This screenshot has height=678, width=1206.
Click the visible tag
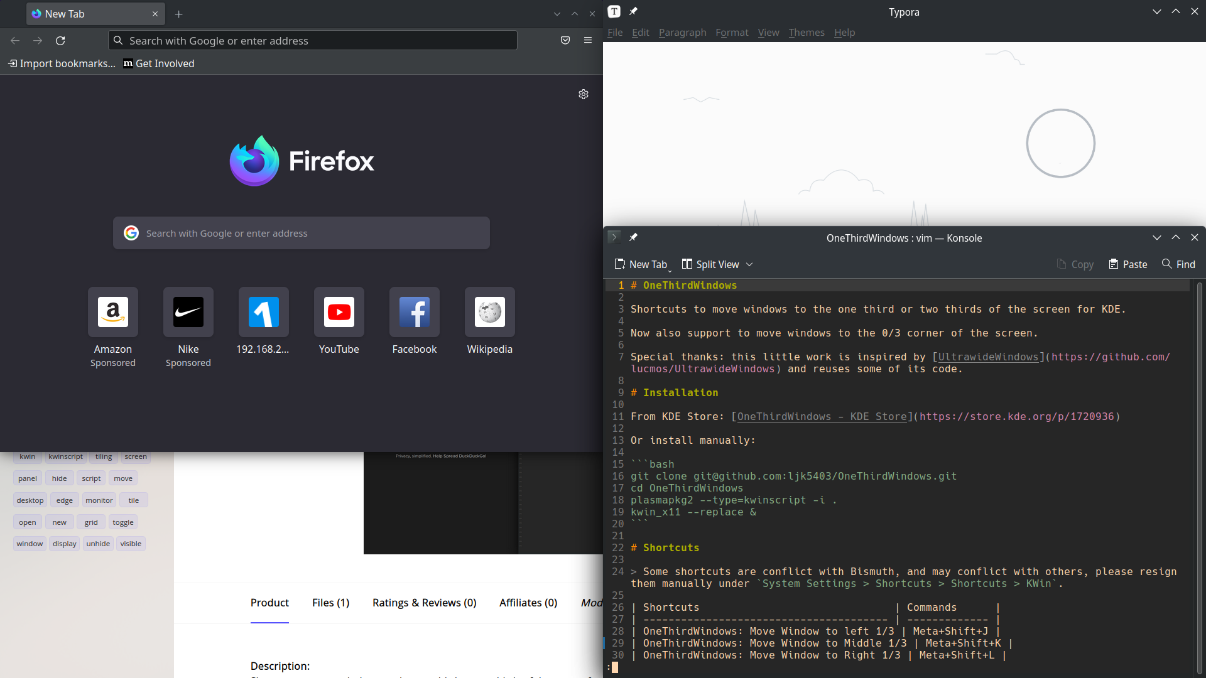pyautogui.click(x=131, y=544)
